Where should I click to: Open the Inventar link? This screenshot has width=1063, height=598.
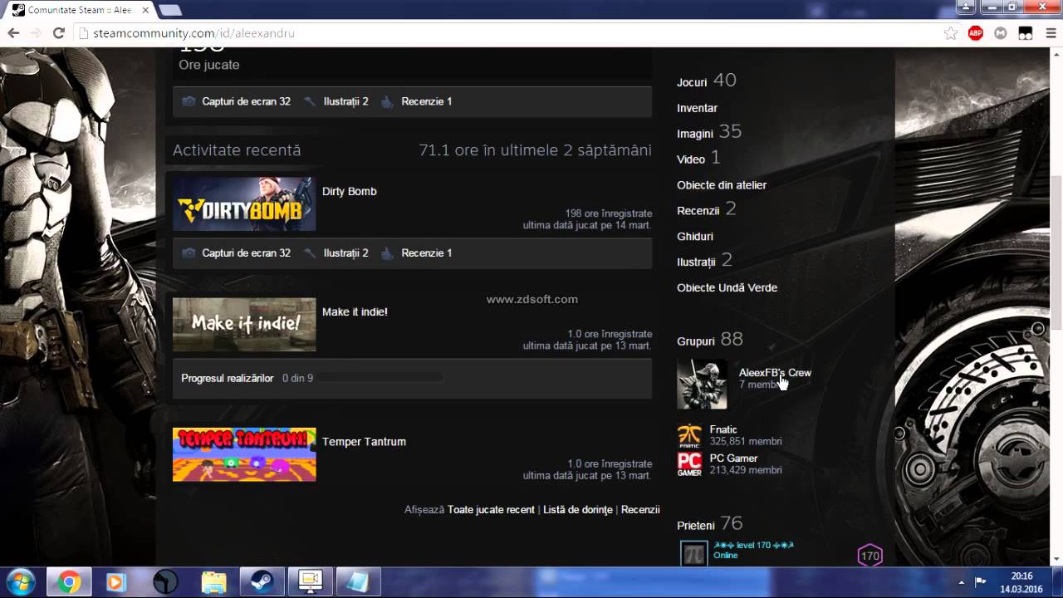pyautogui.click(x=697, y=108)
